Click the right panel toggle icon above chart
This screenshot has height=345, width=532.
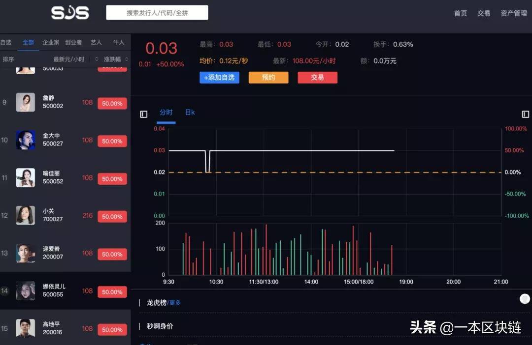[x=526, y=114]
